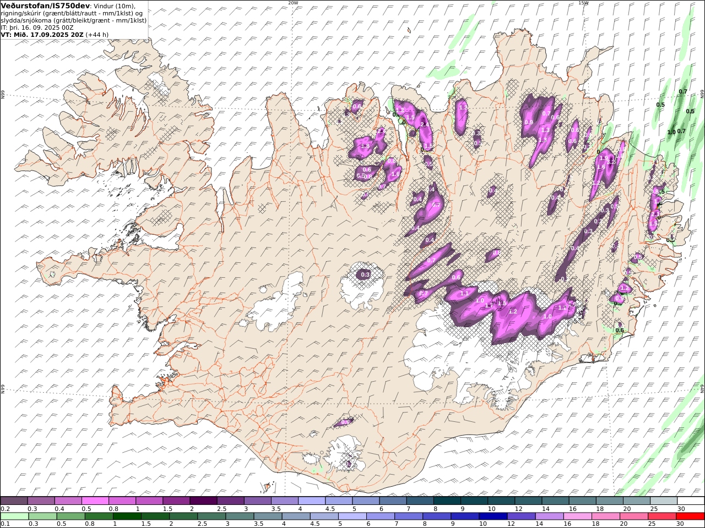Pick the pale green 0.1 swatch in green scale
The image size is (705, 528).
click(x=14, y=516)
